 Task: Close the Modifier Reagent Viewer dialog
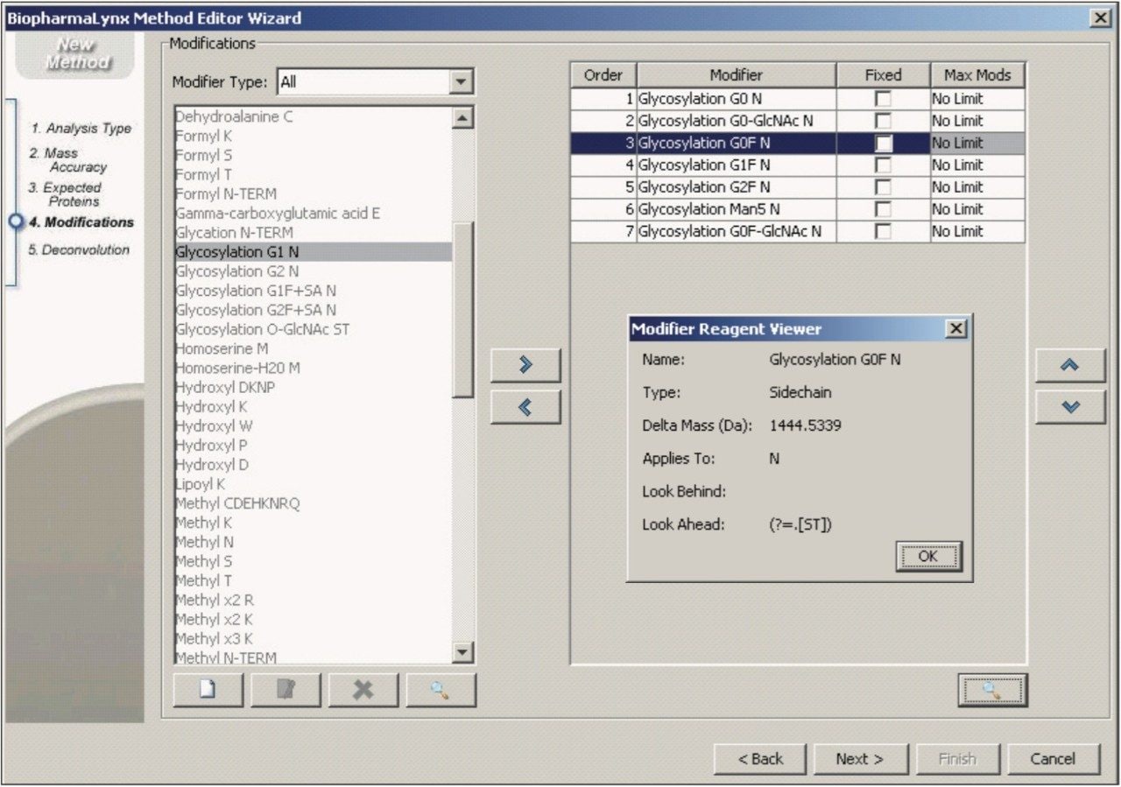pyautogui.click(x=956, y=328)
